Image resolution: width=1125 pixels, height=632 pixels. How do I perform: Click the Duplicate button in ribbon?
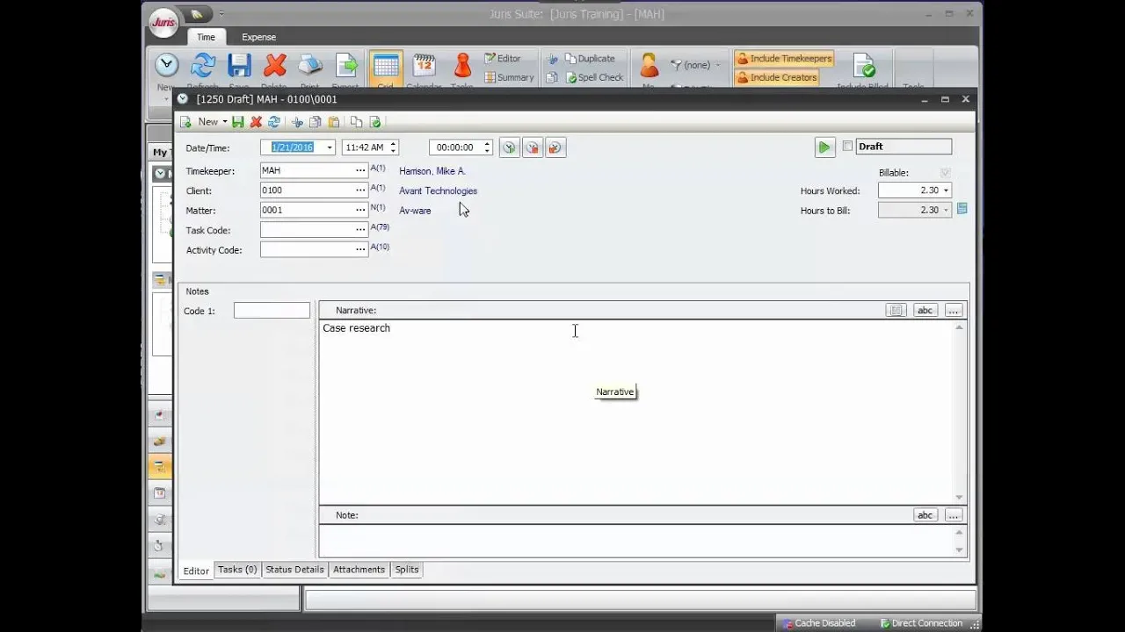pyautogui.click(x=589, y=59)
